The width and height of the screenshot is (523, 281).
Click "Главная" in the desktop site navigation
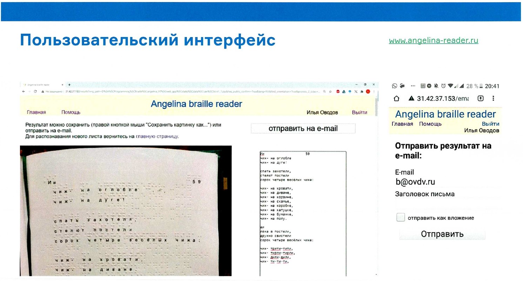[36, 112]
